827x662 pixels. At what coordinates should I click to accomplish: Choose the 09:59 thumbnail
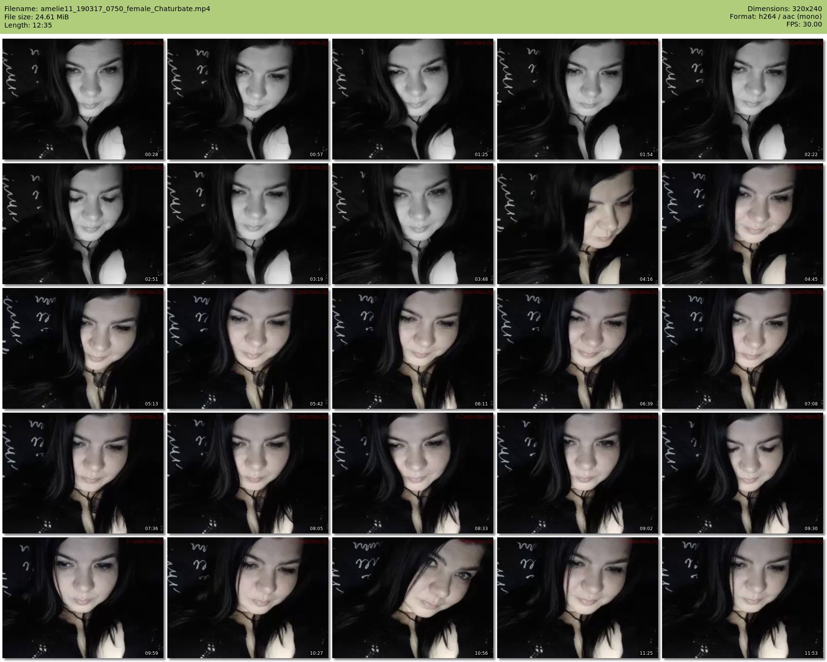click(83, 598)
